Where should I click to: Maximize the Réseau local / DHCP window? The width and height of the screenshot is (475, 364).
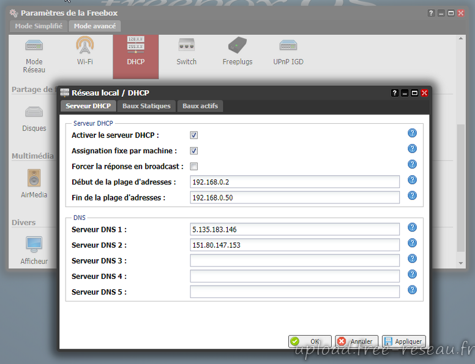point(414,93)
